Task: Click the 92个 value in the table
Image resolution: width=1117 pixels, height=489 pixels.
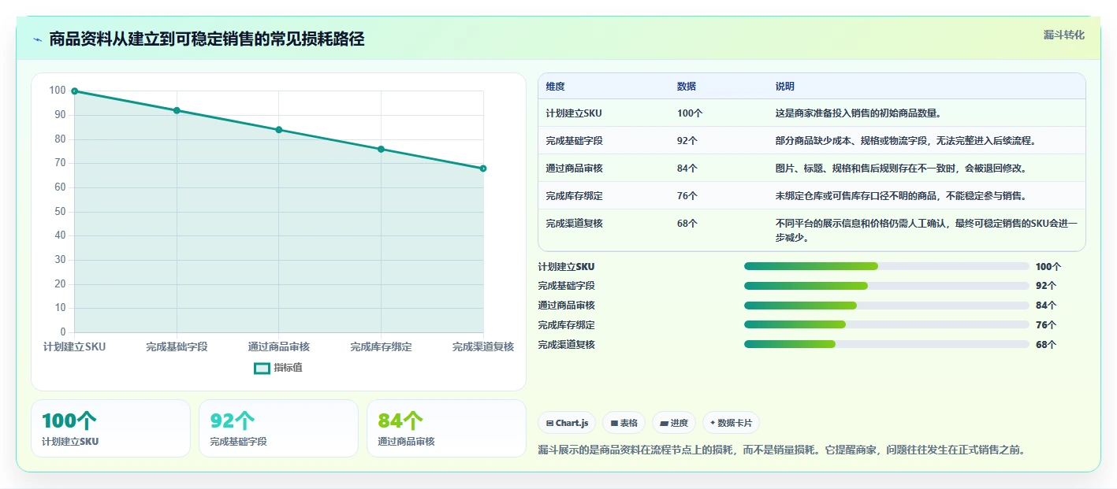Action: click(687, 141)
